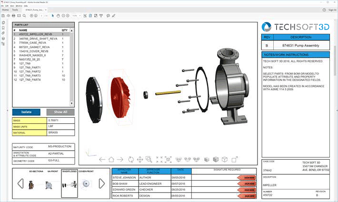Click next arrow in view carousel
This screenshot has width=338, height=202.
(x=102, y=183)
